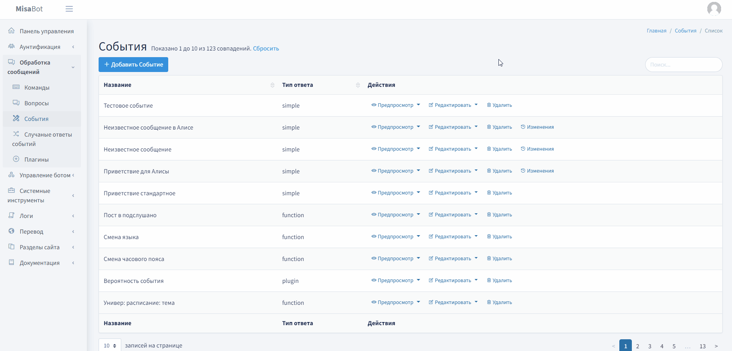This screenshot has width=732, height=351.
Task: Open Вопросы submenu item
Action: (x=42, y=103)
